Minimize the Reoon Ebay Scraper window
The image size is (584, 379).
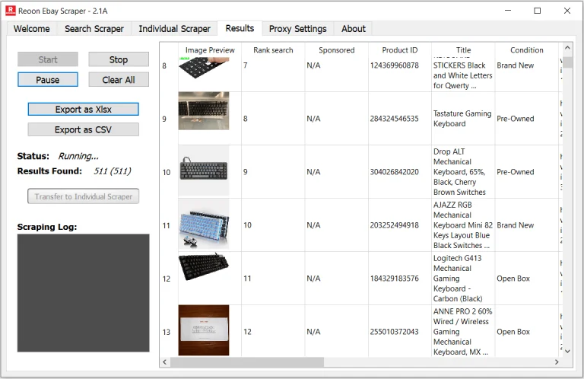tap(508, 11)
